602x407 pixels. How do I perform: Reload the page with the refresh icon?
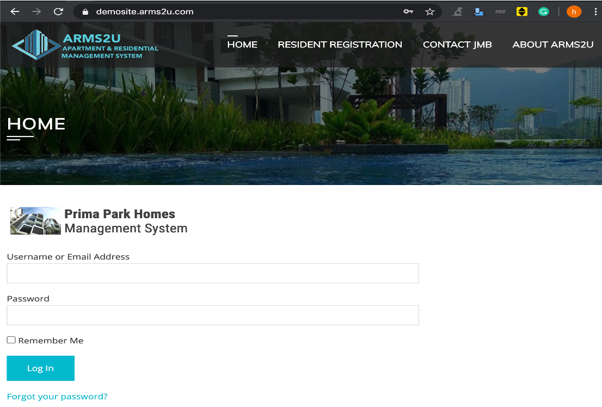coord(58,11)
